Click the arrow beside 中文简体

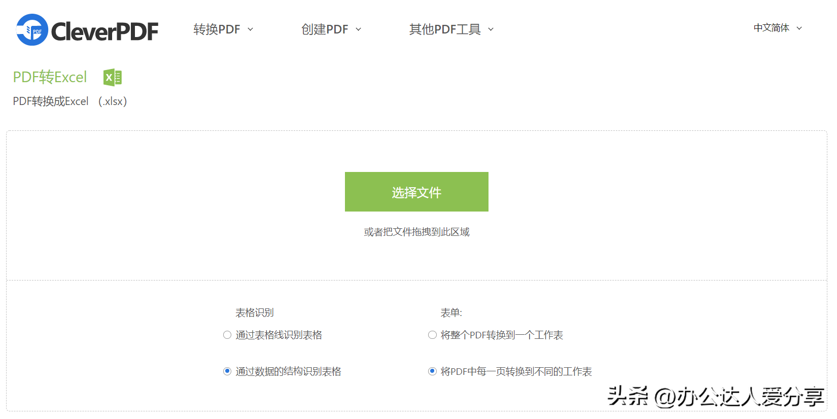(x=799, y=28)
